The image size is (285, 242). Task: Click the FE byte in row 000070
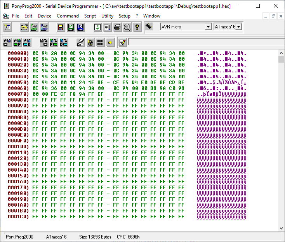(54, 94)
